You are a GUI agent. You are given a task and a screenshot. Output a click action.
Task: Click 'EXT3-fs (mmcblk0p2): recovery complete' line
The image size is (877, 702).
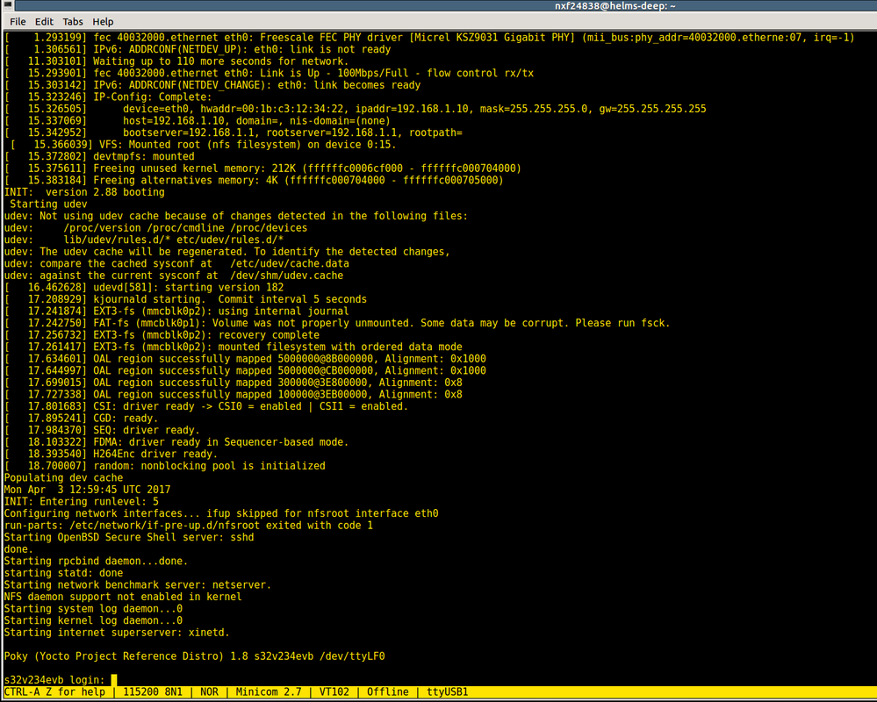162,335
